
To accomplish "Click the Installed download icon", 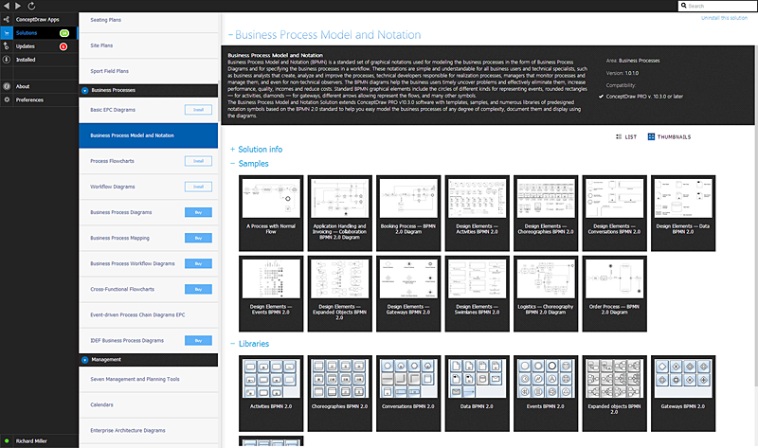I will coord(7,60).
